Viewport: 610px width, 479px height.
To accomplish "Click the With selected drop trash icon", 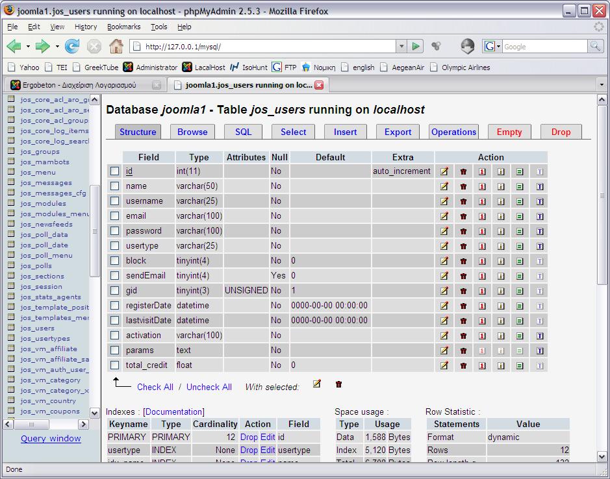I will point(338,384).
